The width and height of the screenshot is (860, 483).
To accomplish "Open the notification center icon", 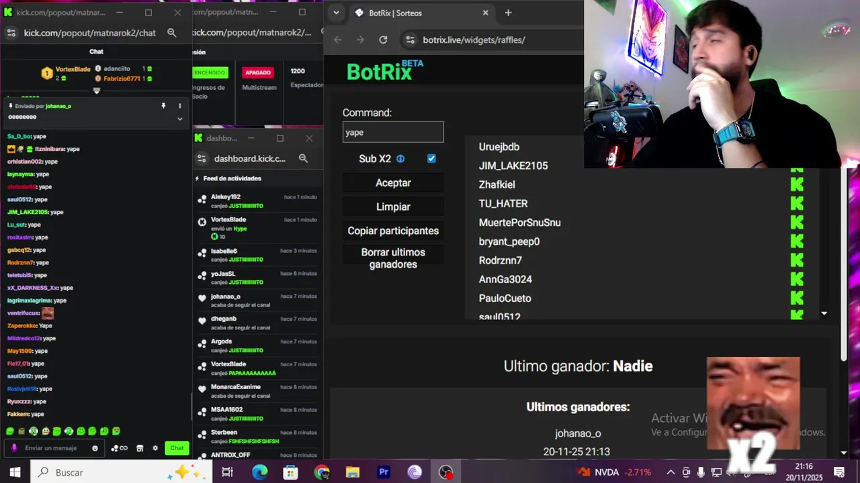I will pos(839,472).
